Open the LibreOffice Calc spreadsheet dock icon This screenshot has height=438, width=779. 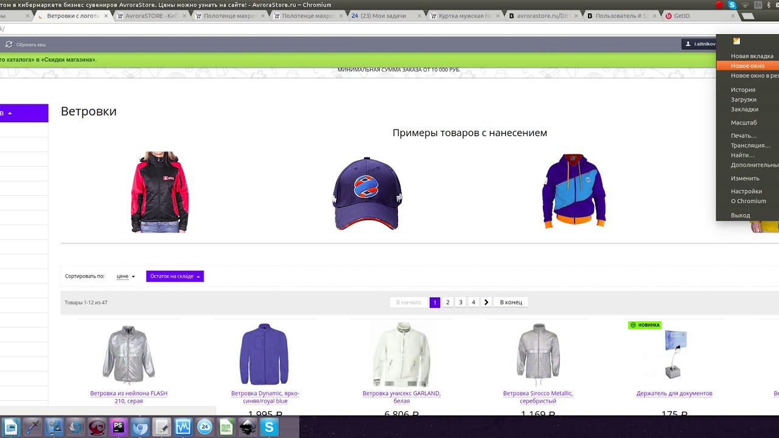tap(226, 428)
